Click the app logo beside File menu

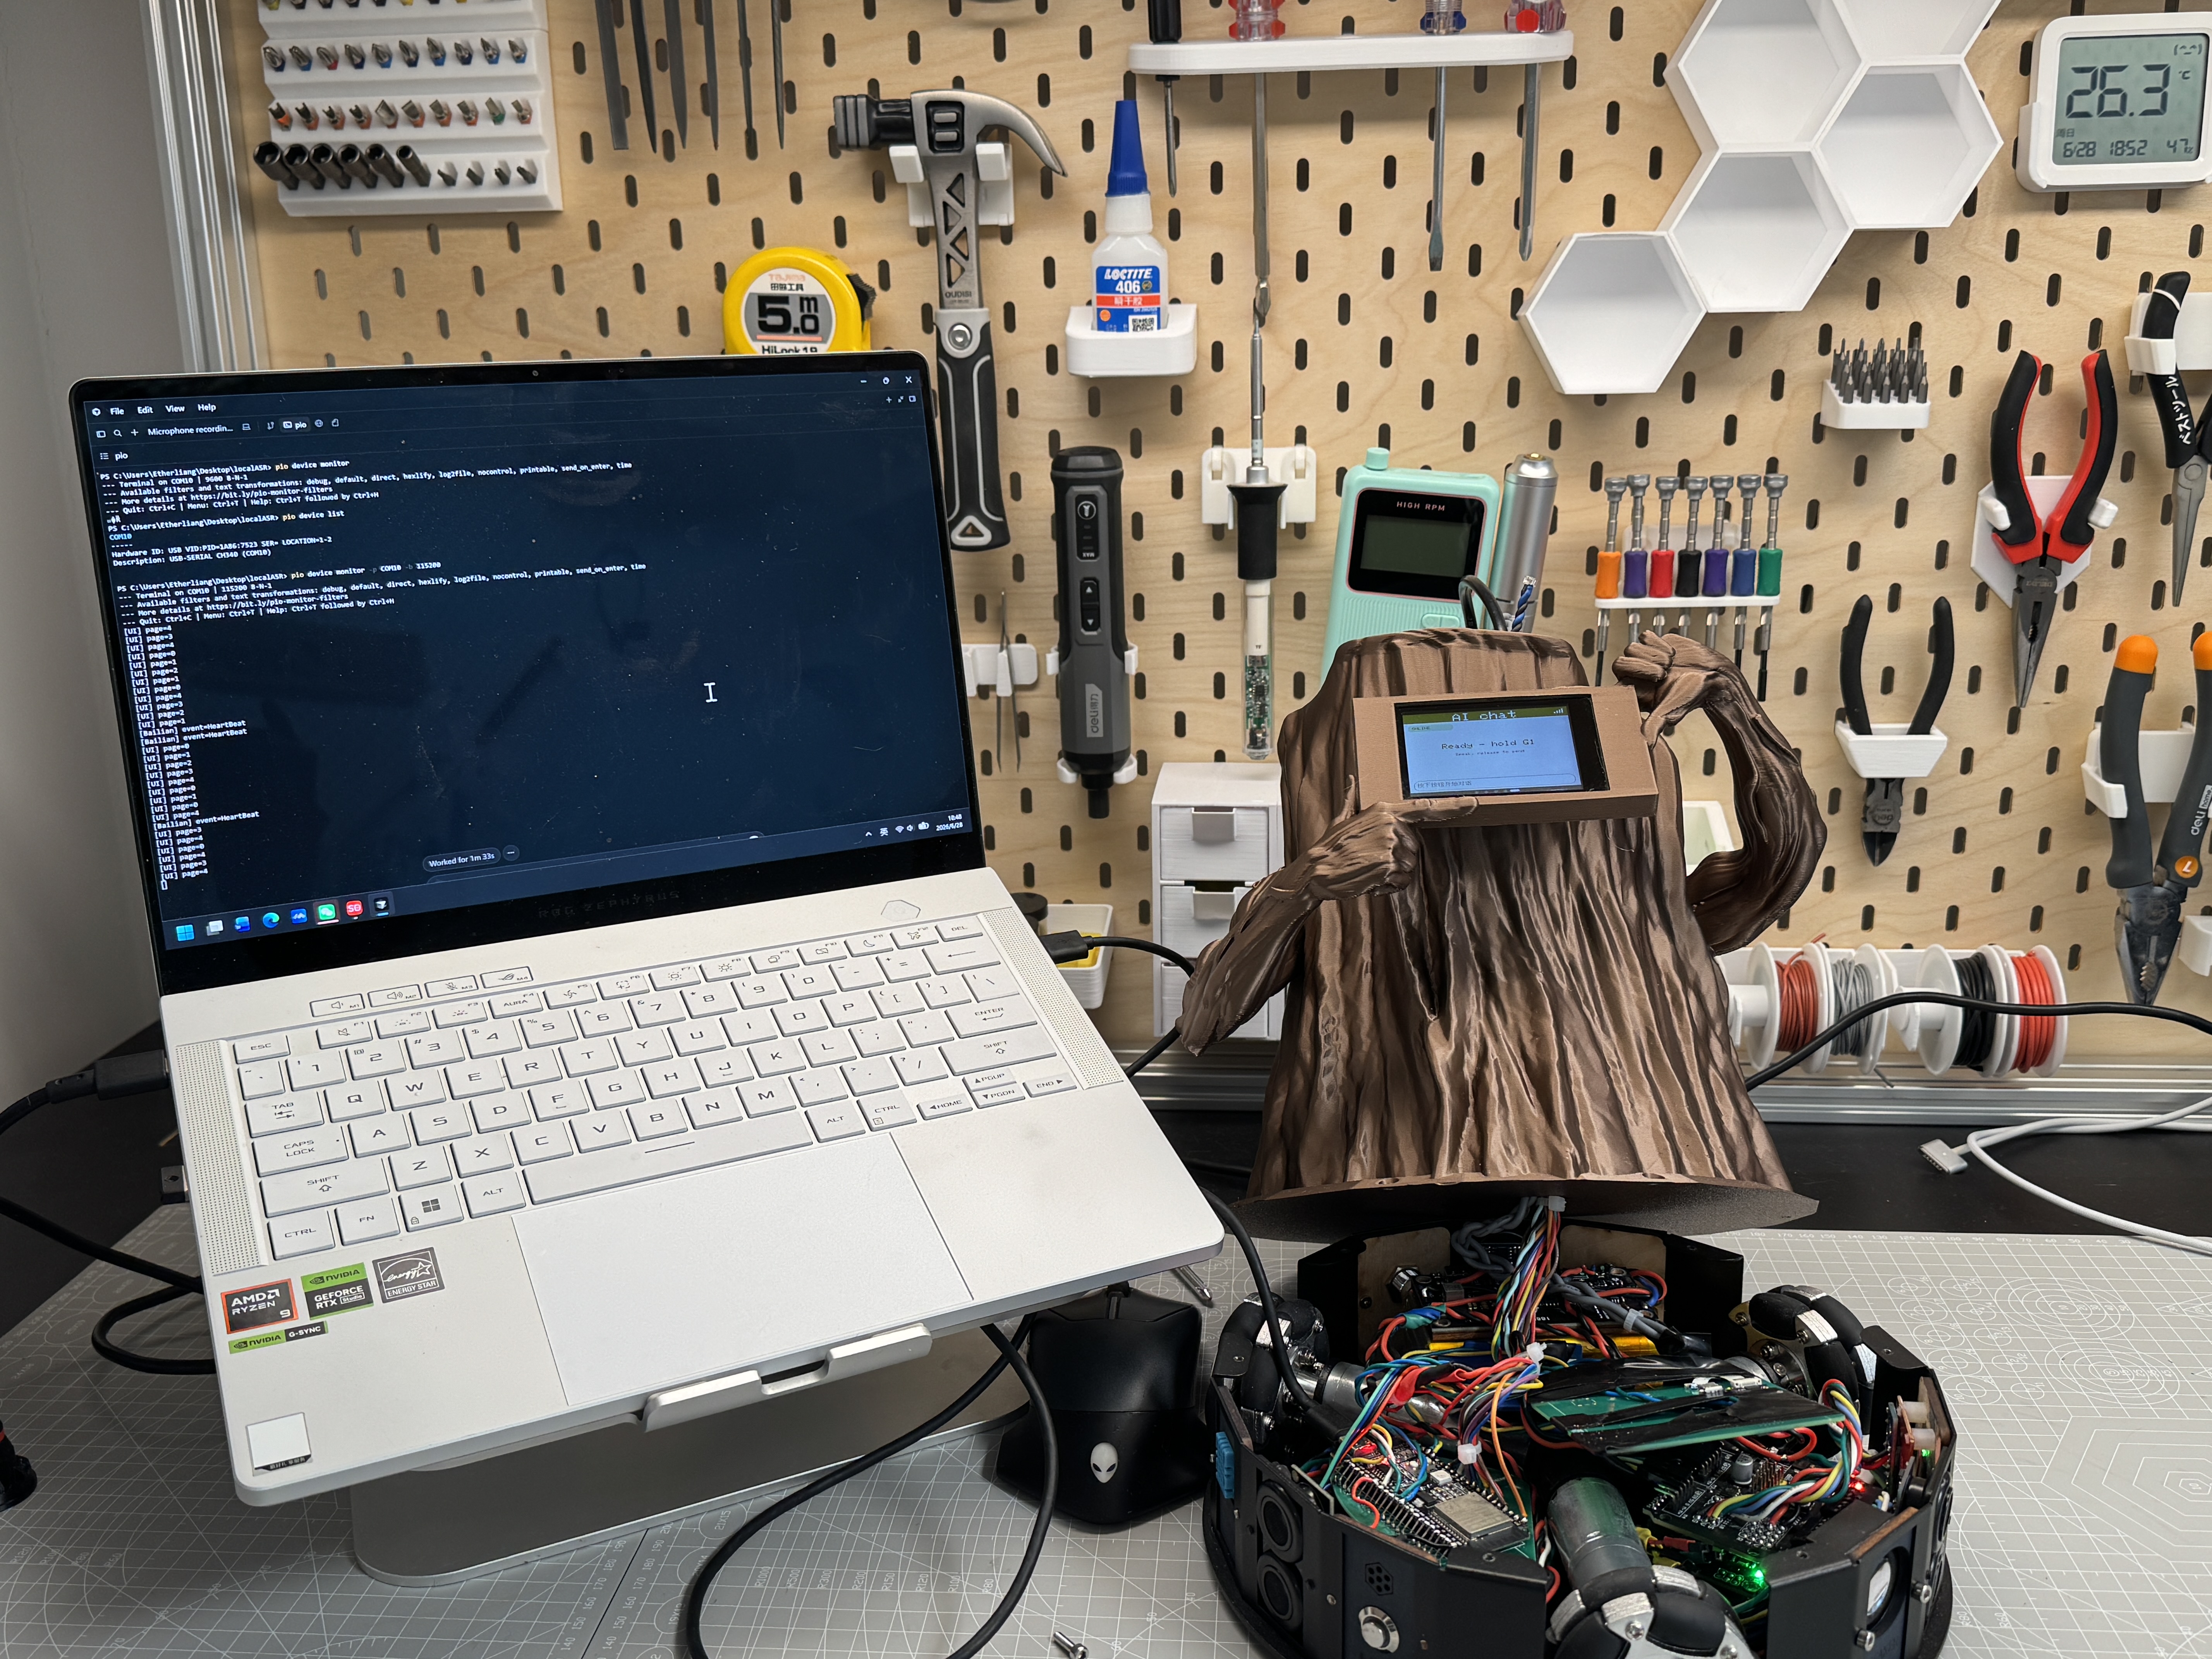pos(96,412)
